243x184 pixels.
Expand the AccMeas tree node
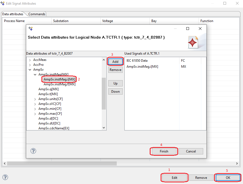point(30,60)
